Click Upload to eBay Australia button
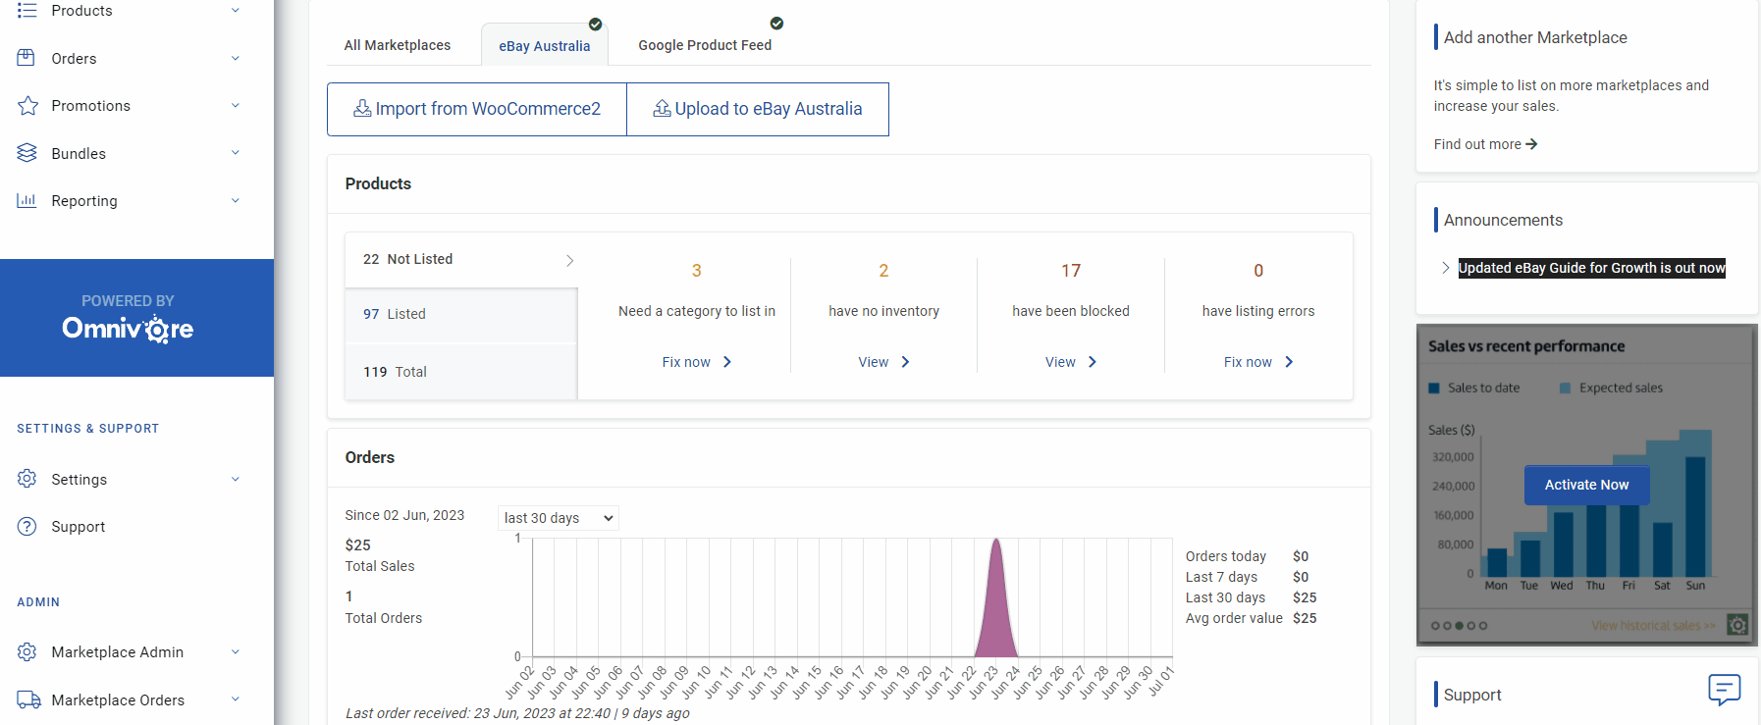Image resolution: width=1761 pixels, height=725 pixels. [758, 109]
